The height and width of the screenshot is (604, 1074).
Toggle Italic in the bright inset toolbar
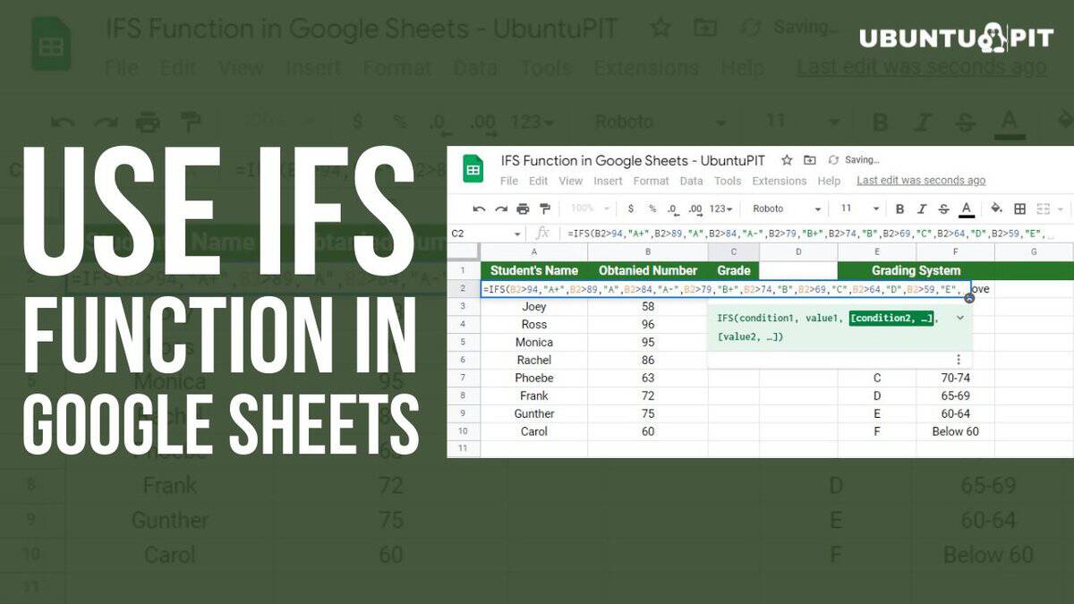[922, 208]
